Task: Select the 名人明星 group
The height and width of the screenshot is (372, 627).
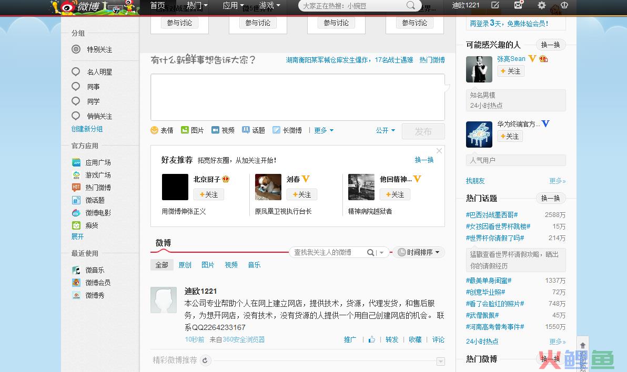Action: pyautogui.click(x=93, y=72)
